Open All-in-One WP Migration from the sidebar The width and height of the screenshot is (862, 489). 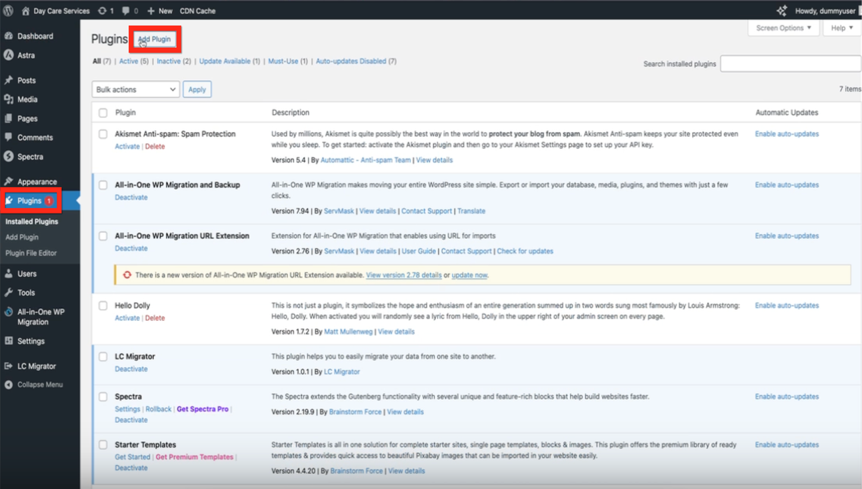tap(40, 312)
